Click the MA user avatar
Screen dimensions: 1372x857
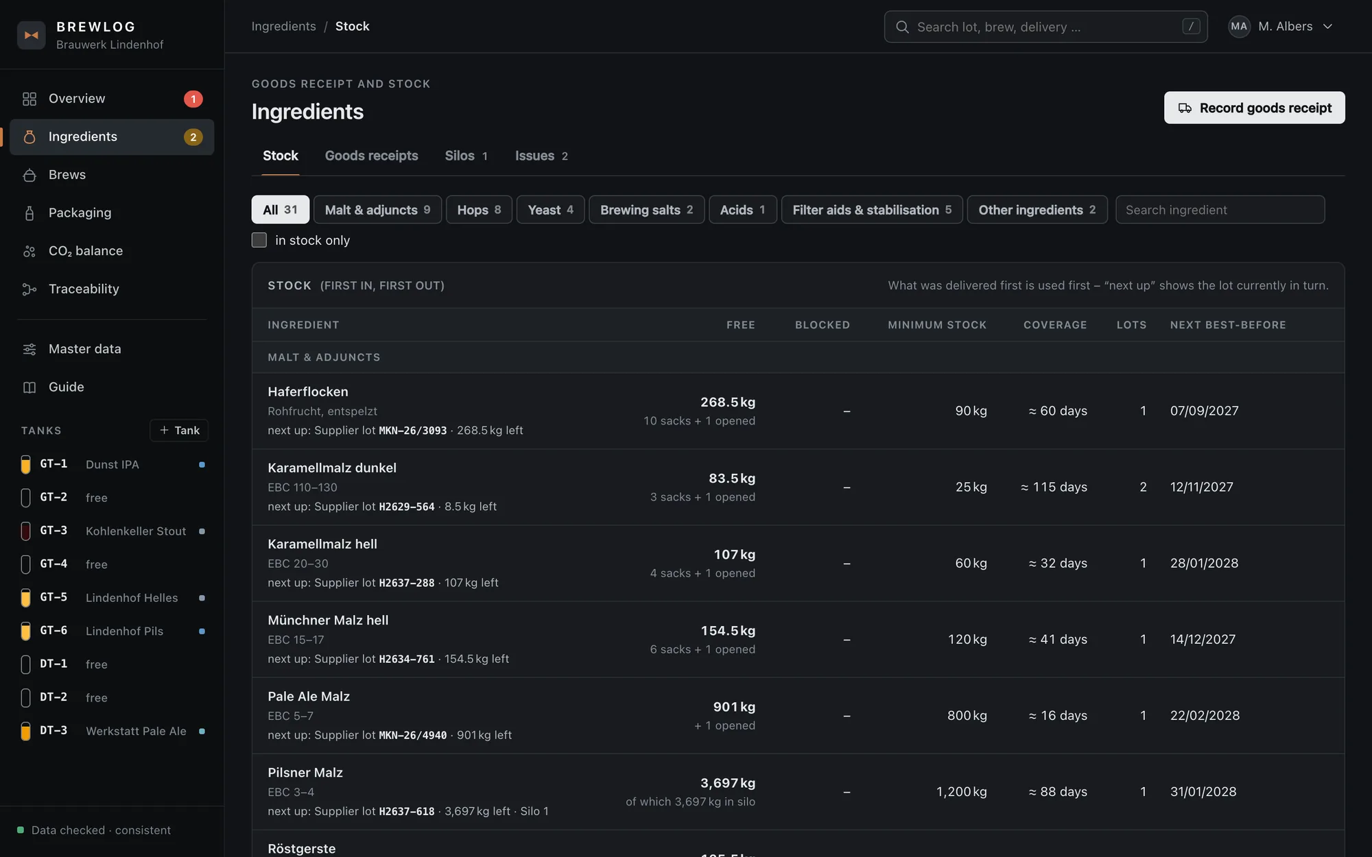click(1239, 26)
